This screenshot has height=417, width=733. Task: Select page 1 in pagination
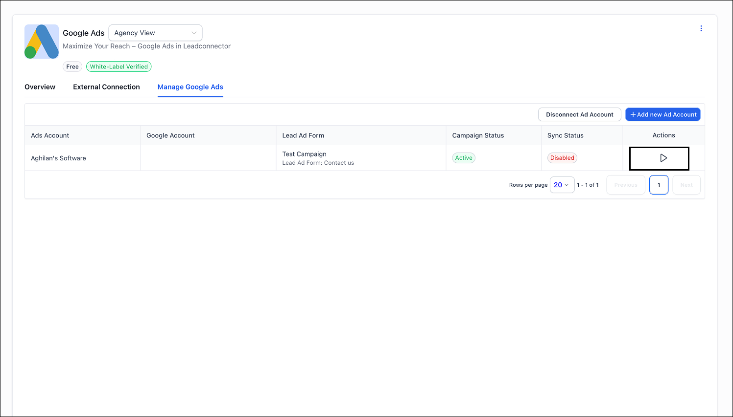click(x=659, y=185)
